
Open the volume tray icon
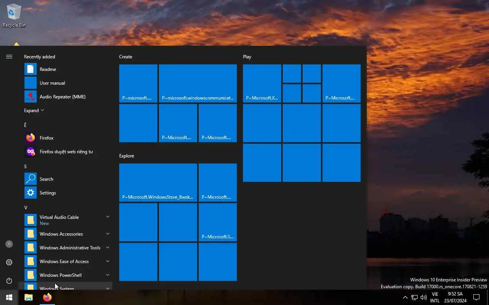[x=424, y=297]
